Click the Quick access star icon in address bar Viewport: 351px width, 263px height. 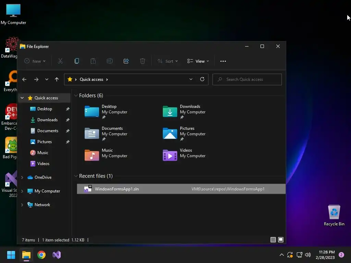coord(70,79)
